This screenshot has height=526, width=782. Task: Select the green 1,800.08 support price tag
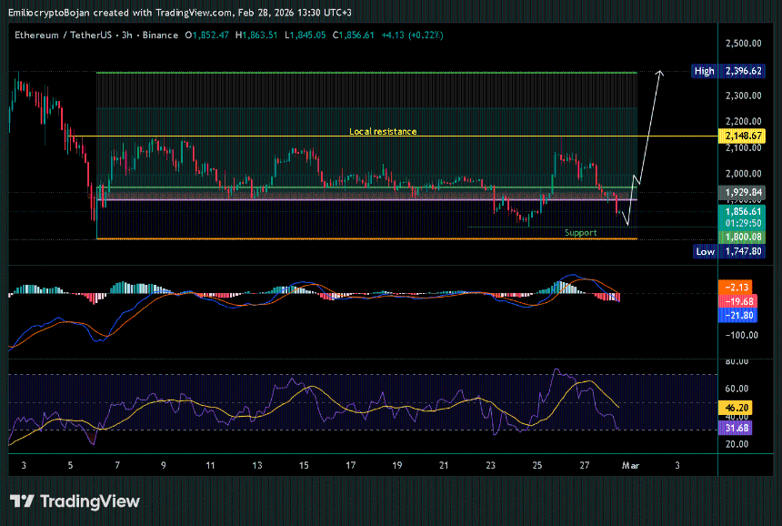(x=743, y=237)
